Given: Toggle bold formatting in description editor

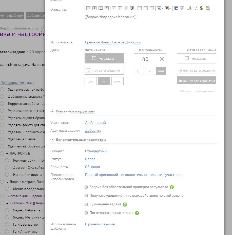Looking at the screenshot, I should point(88,8).
